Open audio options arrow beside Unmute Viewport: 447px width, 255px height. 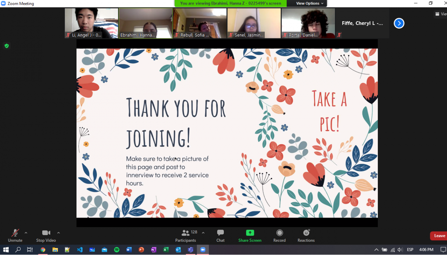[x=26, y=233]
